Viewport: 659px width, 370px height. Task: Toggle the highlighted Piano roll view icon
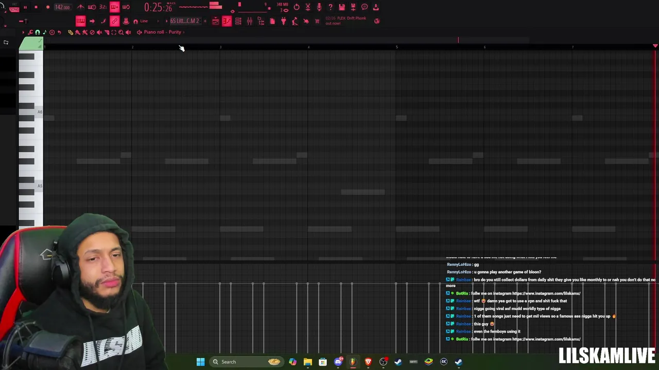[227, 21]
